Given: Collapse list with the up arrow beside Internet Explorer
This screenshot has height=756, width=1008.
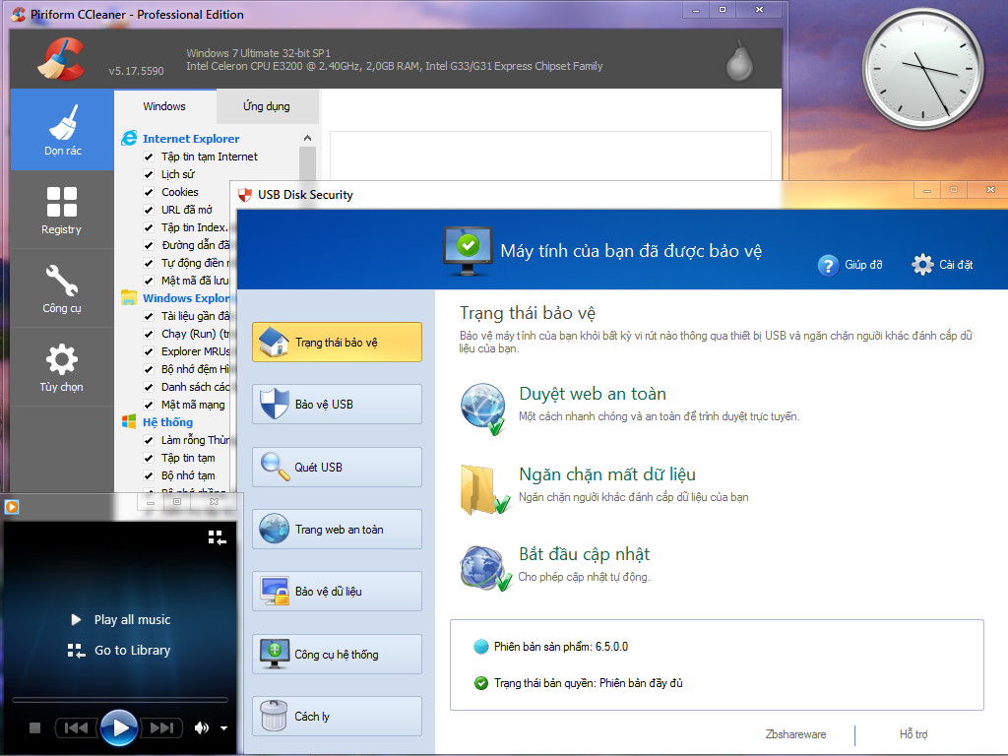Looking at the screenshot, I should point(307,138).
